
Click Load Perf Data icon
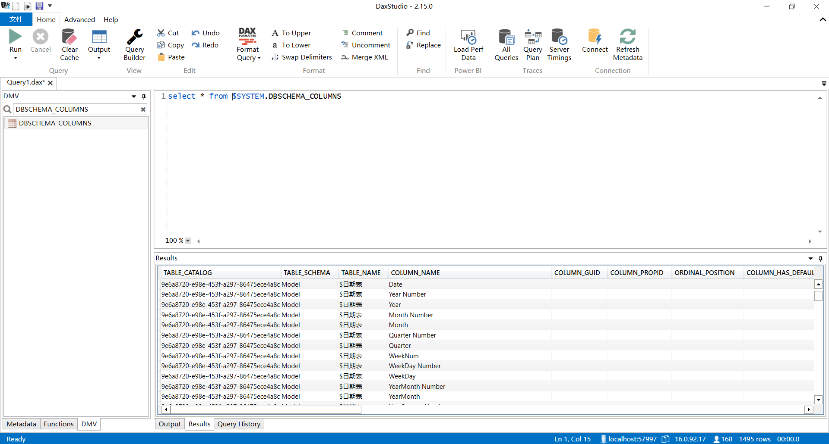[468, 38]
